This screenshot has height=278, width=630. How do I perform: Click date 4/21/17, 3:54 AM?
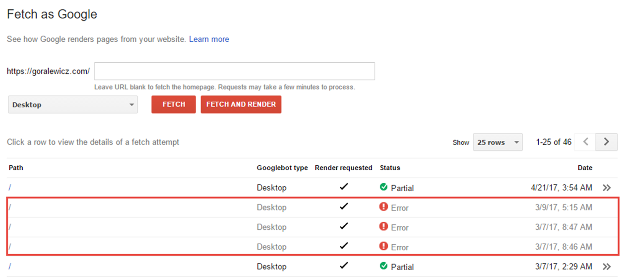(561, 188)
